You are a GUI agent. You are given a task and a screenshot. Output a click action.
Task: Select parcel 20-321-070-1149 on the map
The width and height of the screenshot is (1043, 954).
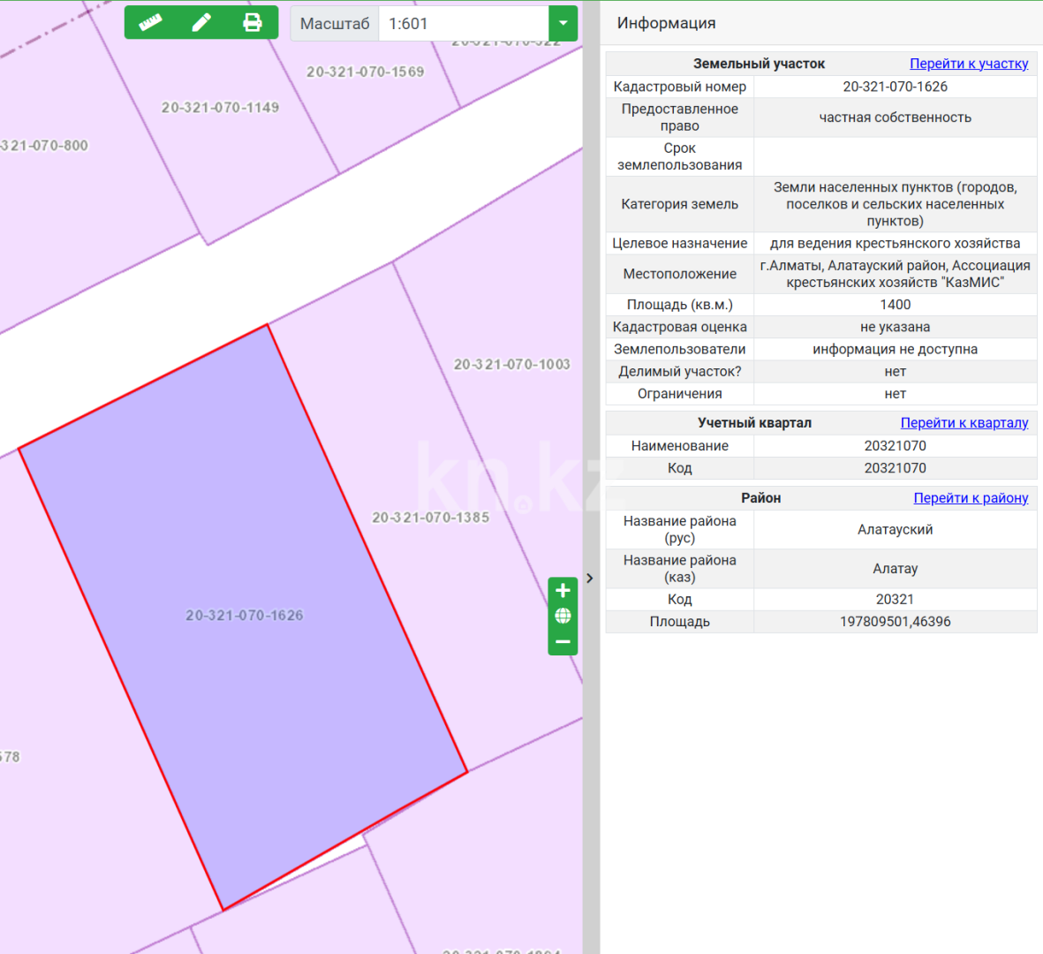[219, 107]
